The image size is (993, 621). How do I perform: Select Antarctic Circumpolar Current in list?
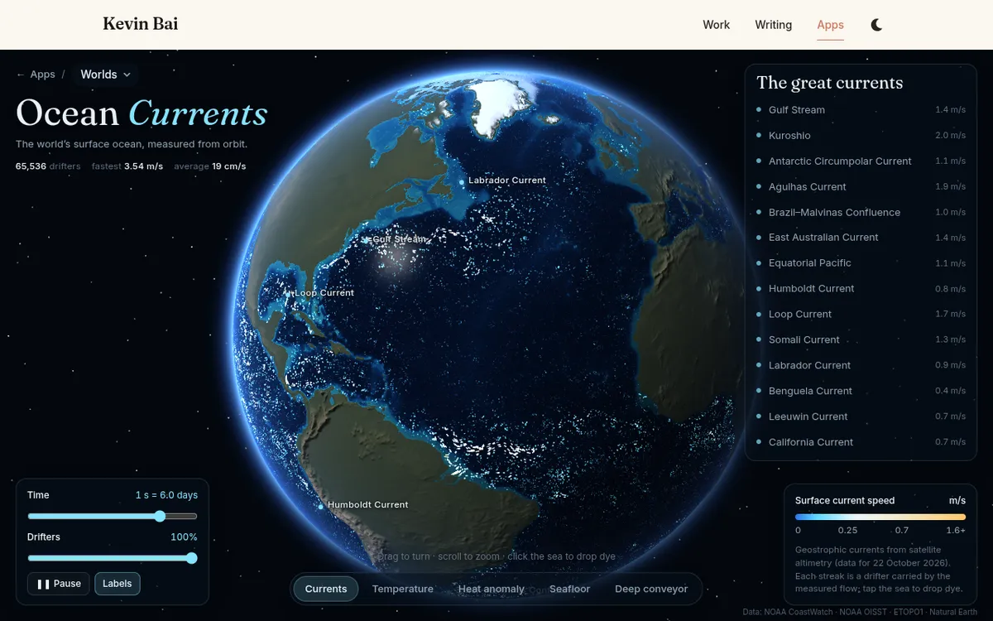861,161
